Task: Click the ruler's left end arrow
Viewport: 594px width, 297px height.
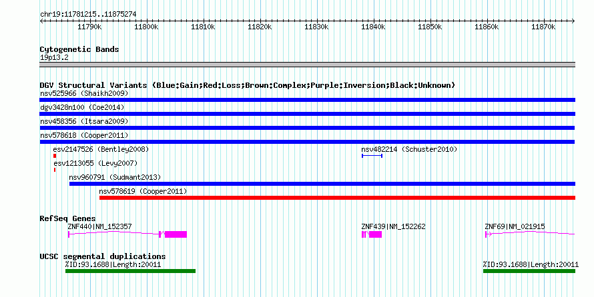Action: click(x=41, y=21)
